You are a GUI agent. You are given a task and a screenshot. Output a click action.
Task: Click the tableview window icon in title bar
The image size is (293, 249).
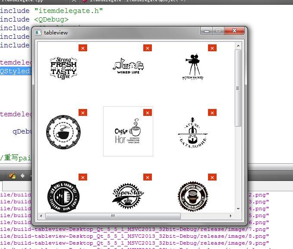pyautogui.click(x=38, y=33)
